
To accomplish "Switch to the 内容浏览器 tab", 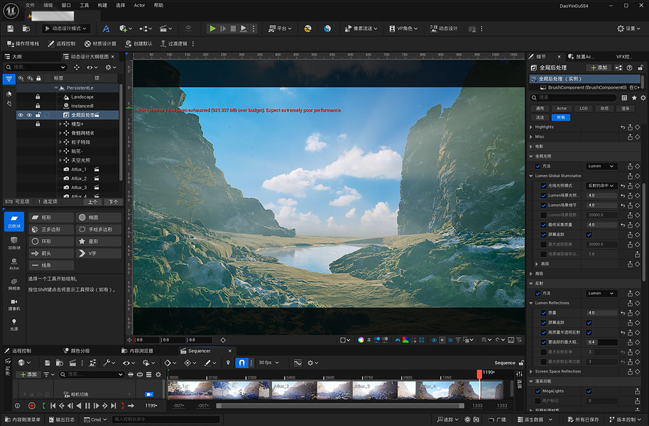I will tap(137, 351).
